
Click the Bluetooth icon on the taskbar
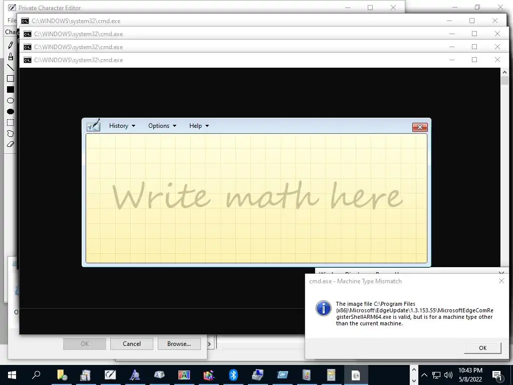(233, 375)
